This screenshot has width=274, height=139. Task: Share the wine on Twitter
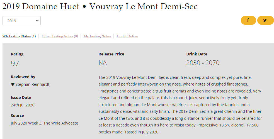(265, 20)
